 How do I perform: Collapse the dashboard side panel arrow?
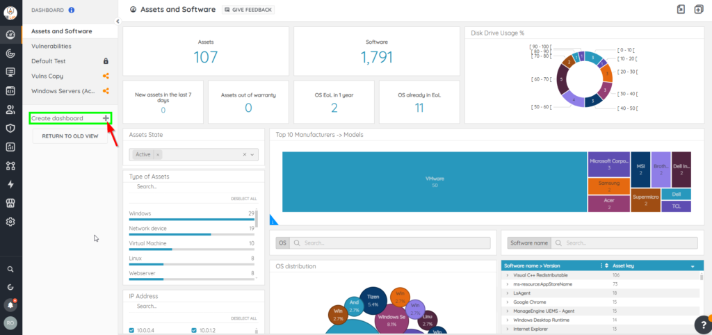[117, 21]
